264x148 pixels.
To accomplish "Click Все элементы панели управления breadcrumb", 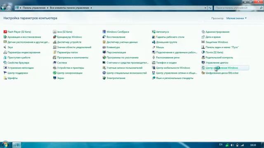I will pos(69,8).
